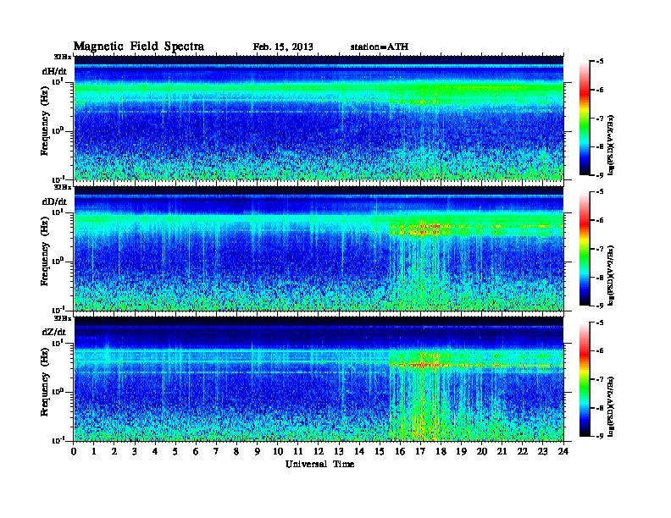Click hour 16 tick label on Universal Time axis
This screenshot has width=671, height=518.
pyautogui.click(x=400, y=451)
